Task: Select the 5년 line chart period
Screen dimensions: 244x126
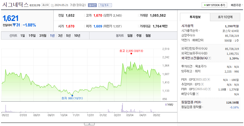Action: coord(68,36)
